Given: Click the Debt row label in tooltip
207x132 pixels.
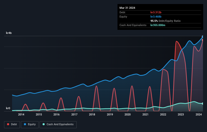Looking at the screenshot, I should pos(122,12).
